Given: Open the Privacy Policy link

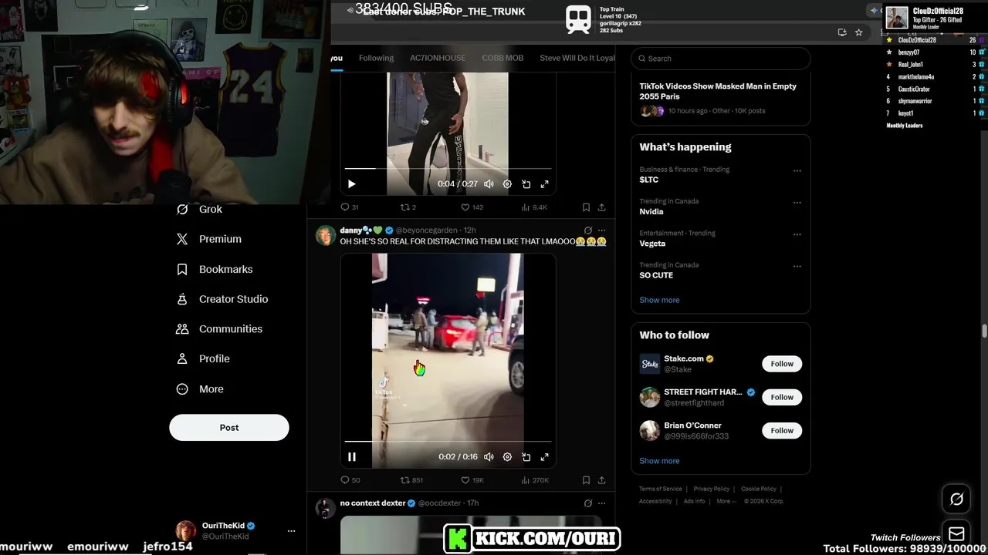Looking at the screenshot, I should (711, 489).
